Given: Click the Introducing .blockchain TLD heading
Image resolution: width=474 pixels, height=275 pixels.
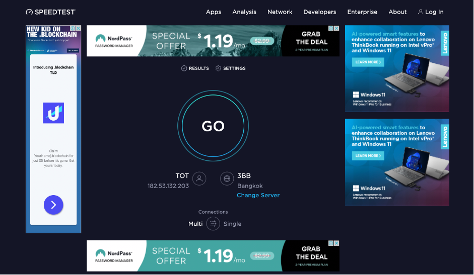Looking at the screenshot, I should 53,70.
